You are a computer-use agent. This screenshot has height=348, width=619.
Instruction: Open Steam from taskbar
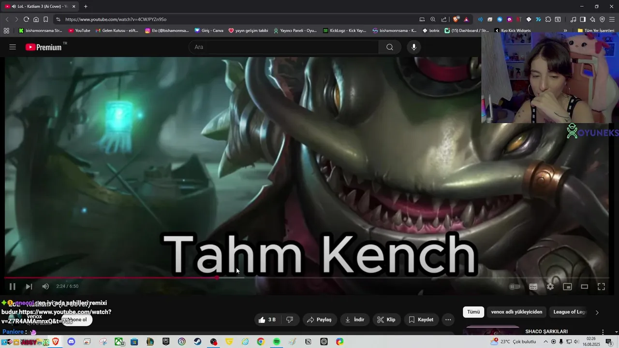pos(197,342)
